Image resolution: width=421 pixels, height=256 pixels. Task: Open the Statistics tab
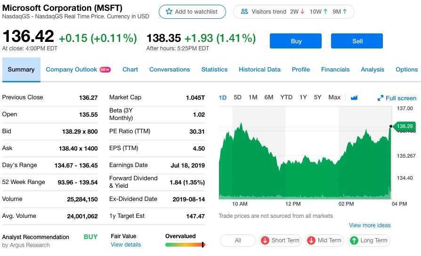(x=214, y=70)
